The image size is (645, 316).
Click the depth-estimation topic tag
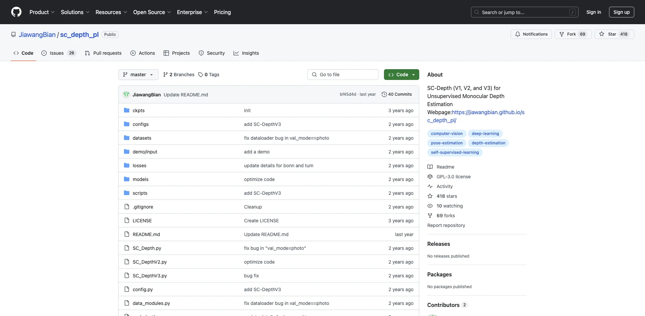click(x=488, y=143)
